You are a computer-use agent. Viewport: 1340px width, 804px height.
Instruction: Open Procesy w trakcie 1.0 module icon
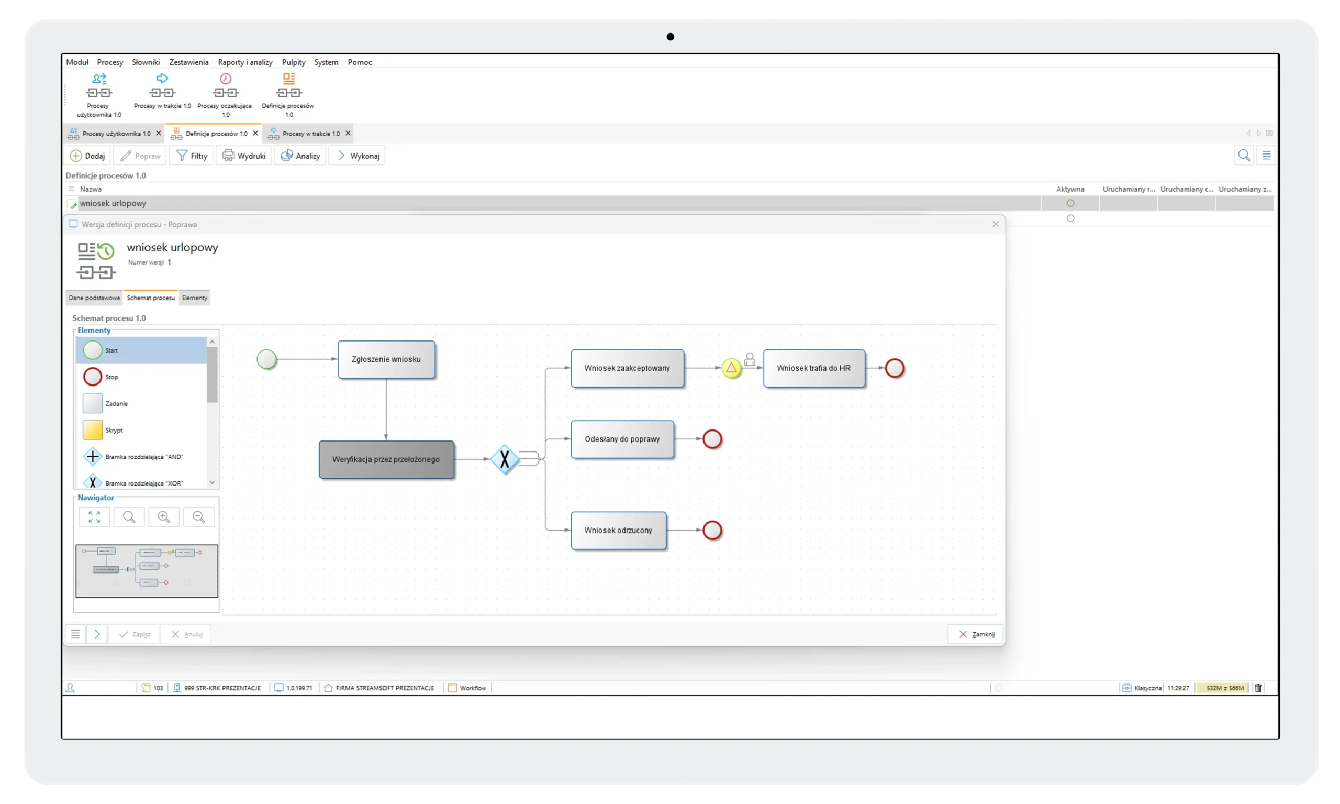click(x=162, y=90)
